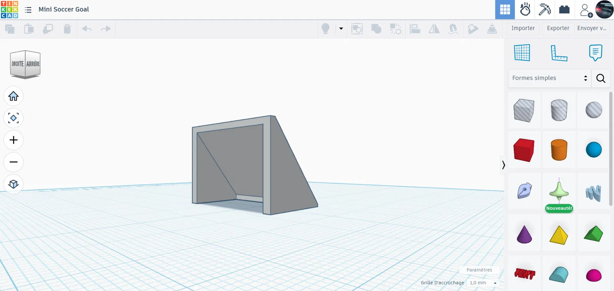The height and width of the screenshot is (291, 614).
Task: Invite a collaborator with add-person icon
Action: (586, 10)
